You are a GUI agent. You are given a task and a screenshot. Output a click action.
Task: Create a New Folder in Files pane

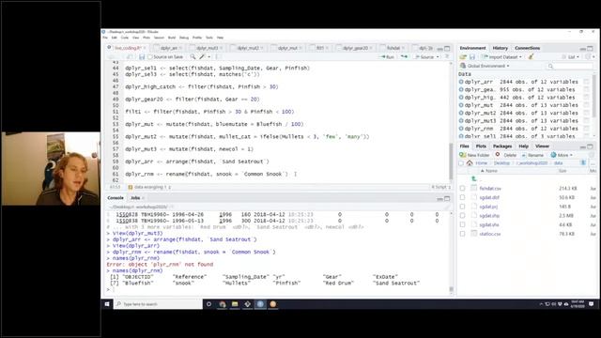tap(474, 155)
